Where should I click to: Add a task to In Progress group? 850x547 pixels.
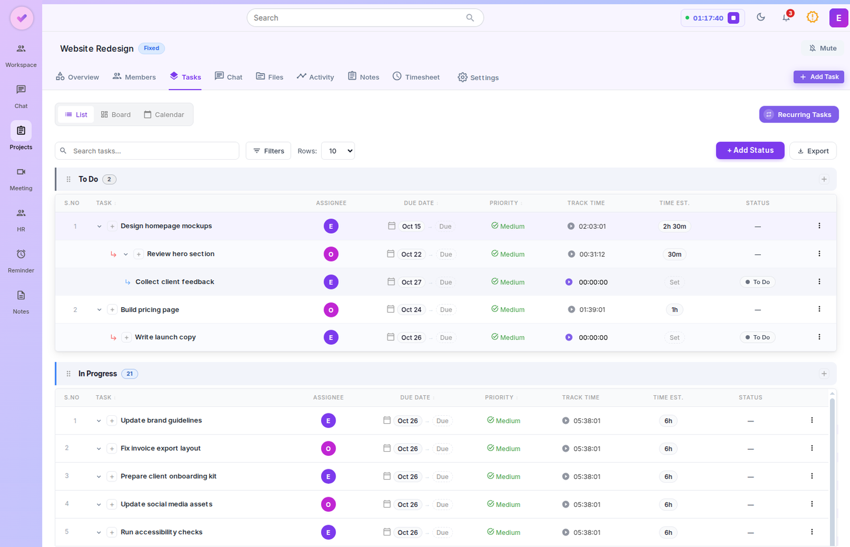coord(824,374)
